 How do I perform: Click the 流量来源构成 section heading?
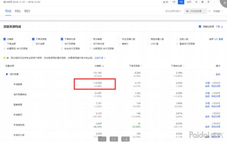pyautogui.click(x=12, y=26)
